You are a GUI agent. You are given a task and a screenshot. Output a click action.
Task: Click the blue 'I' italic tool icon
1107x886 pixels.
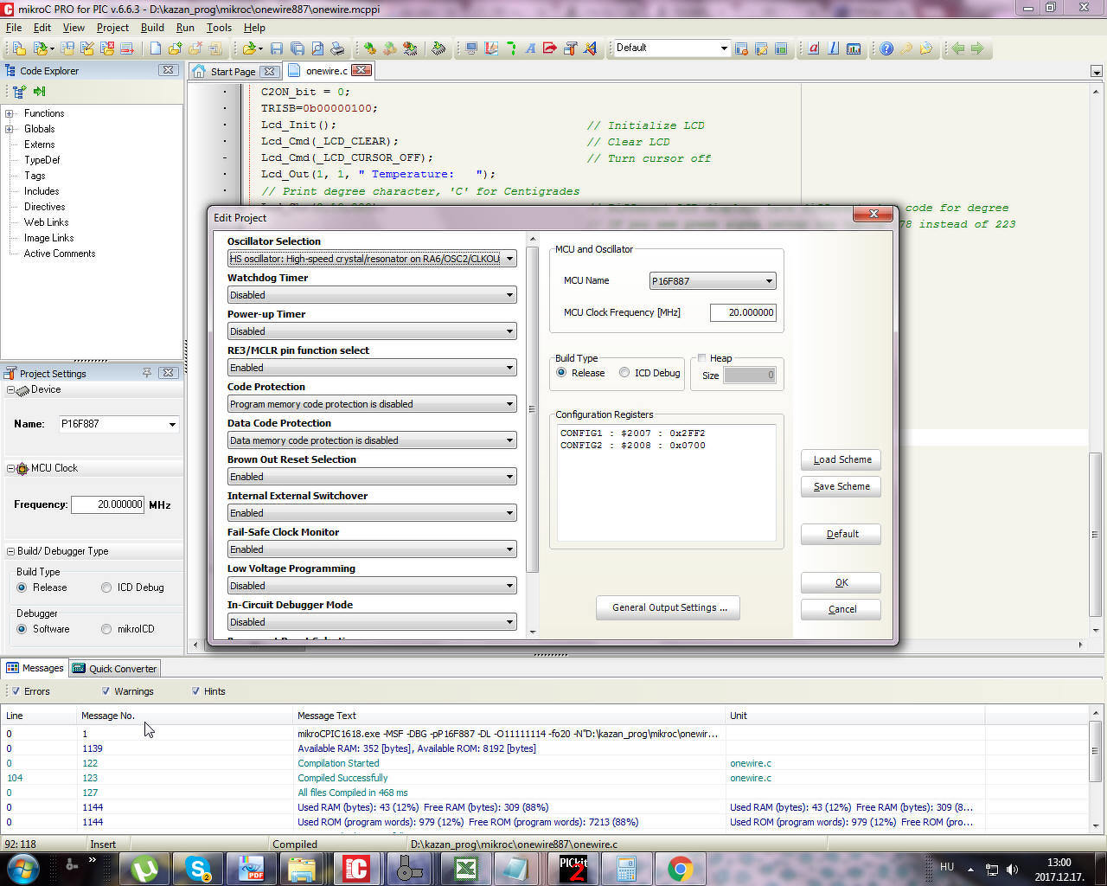[x=834, y=48]
